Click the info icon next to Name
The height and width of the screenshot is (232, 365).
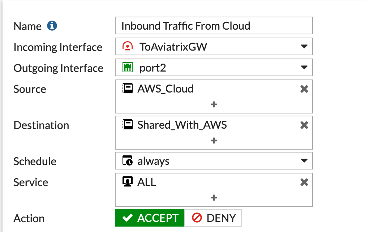click(52, 26)
